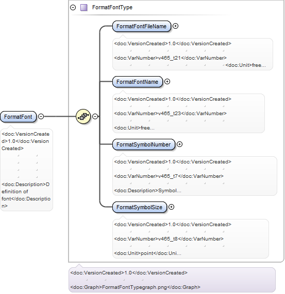Collapse the FormatFontType container
Screen dimensions: 285x294
pyautogui.click(x=73, y=8)
